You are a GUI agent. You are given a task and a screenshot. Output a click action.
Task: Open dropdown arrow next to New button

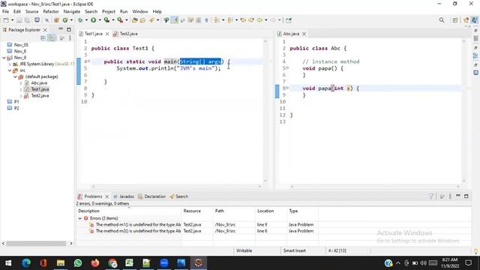coord(12,20)
